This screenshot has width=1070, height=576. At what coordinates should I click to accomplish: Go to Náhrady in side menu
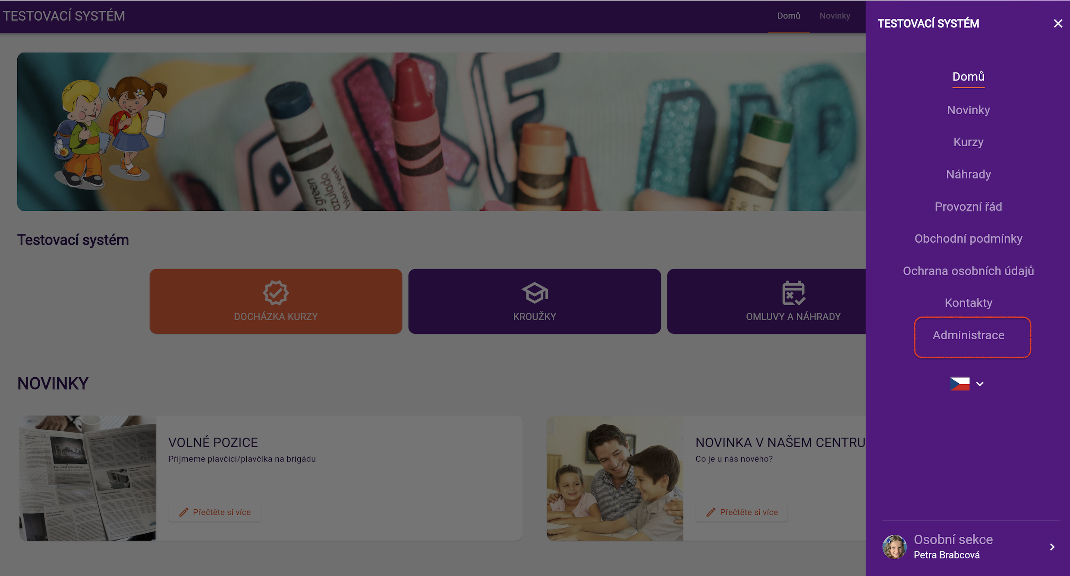click(968, 174)
